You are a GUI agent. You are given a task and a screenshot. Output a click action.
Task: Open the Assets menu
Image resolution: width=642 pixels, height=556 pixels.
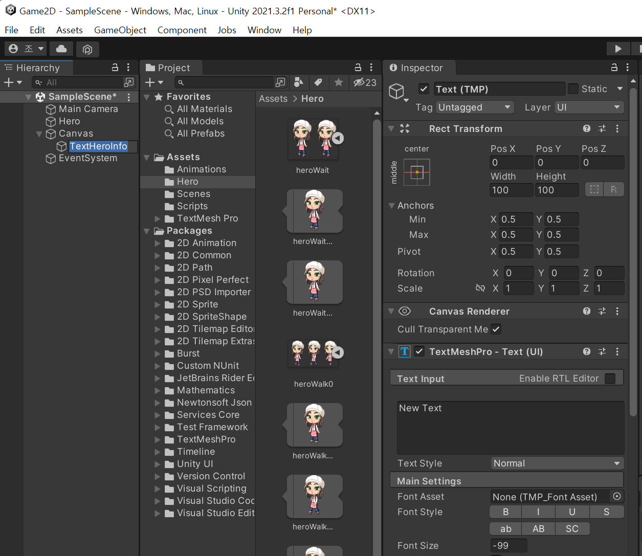(70, 30)
